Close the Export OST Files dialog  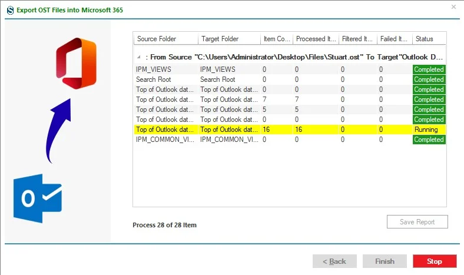click(453, 7)
